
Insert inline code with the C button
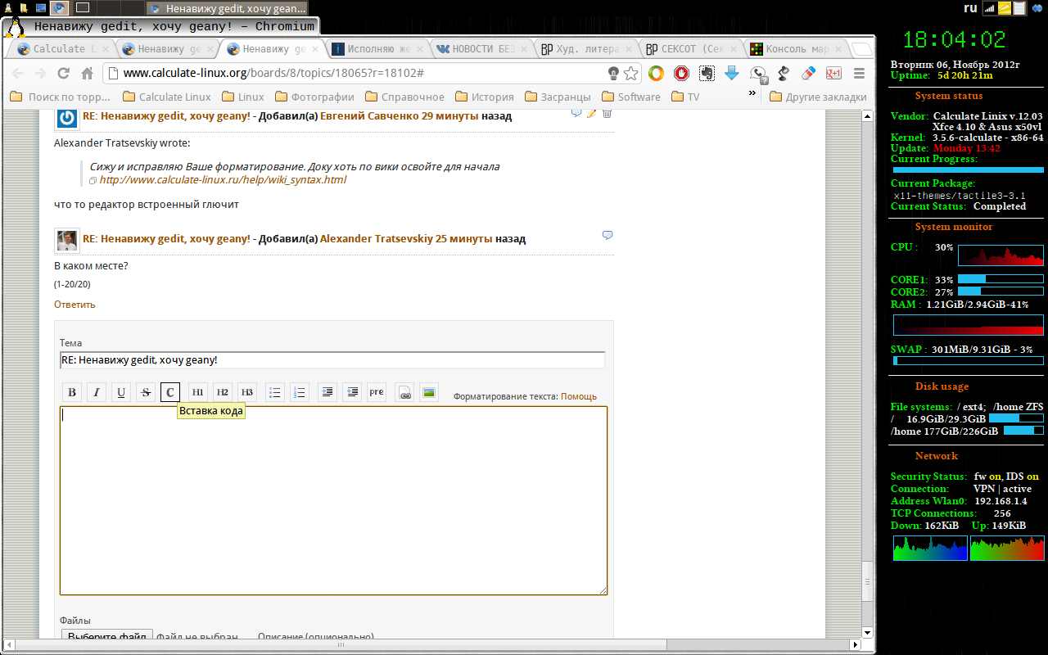(170, 392)
